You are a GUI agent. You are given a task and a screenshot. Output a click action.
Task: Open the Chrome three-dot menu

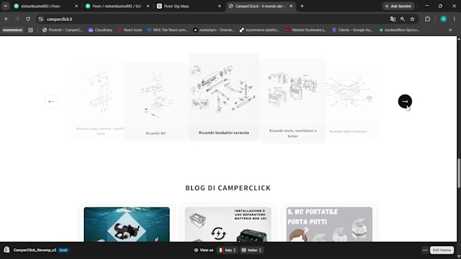[x=454, y=19]
